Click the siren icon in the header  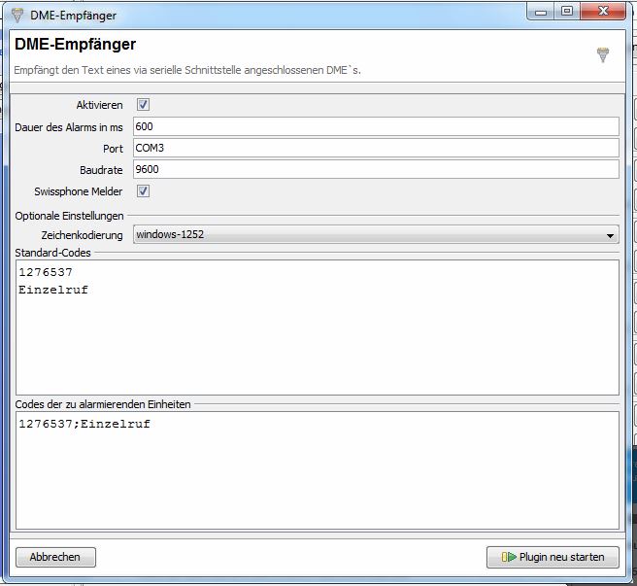603,55
